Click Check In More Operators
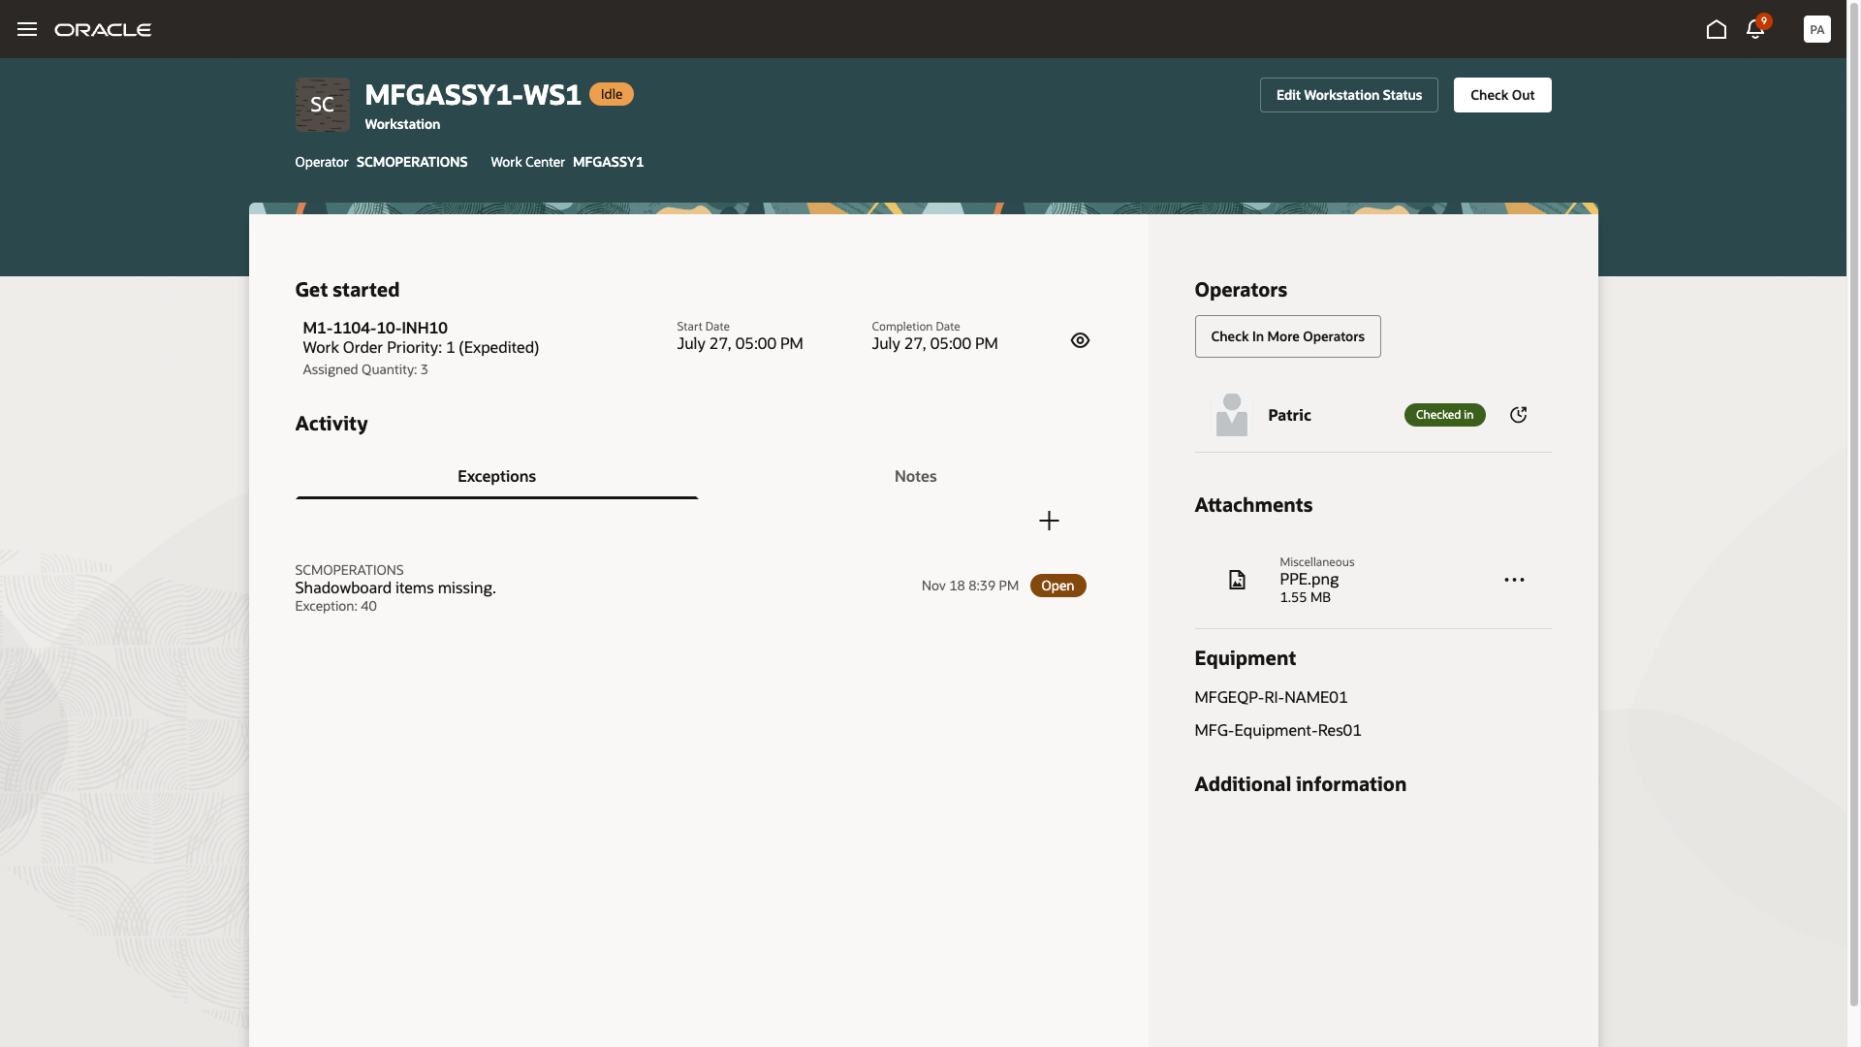Image resolution: width=1861 pixels, height=1047 pixels. [x=1287, y=336]
